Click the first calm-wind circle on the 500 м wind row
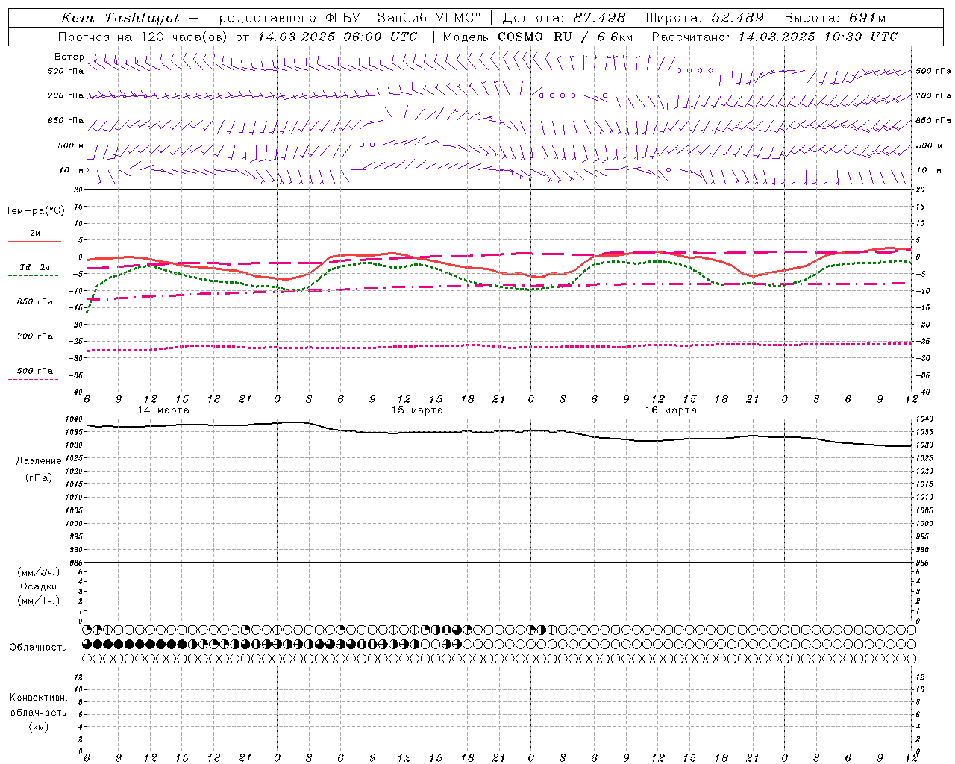The image size is (955, 764). coord(362,145)
